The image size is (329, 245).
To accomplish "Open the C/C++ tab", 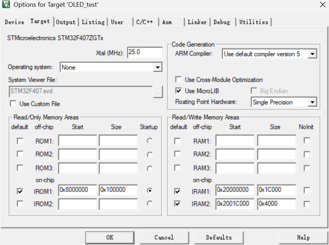I will pos(145,22).
